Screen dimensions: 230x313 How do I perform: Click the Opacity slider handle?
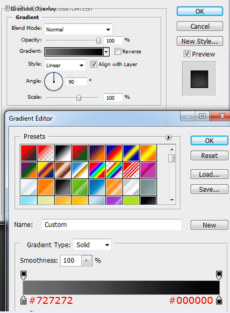pos(98,40)
